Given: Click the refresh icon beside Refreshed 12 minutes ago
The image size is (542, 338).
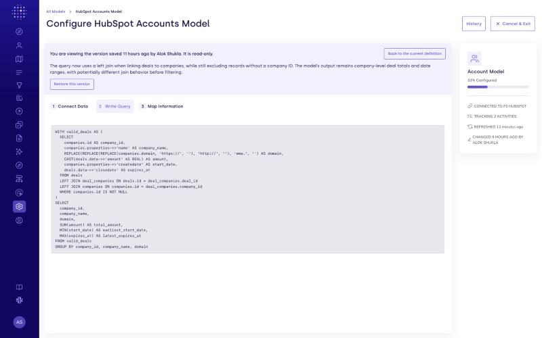Looking at the screenshot, I should pos(470,126).
